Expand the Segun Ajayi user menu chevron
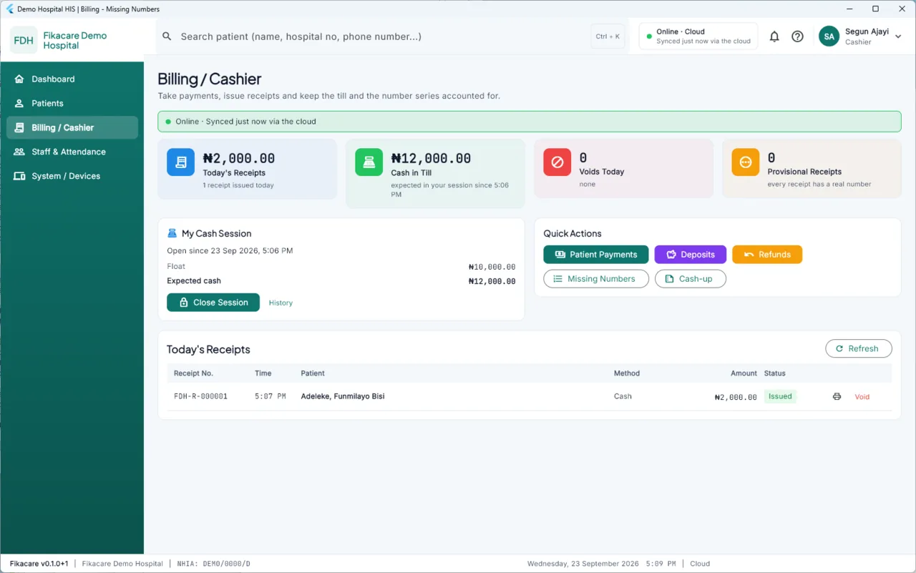916x573 pixels. (x=898, y=36)
